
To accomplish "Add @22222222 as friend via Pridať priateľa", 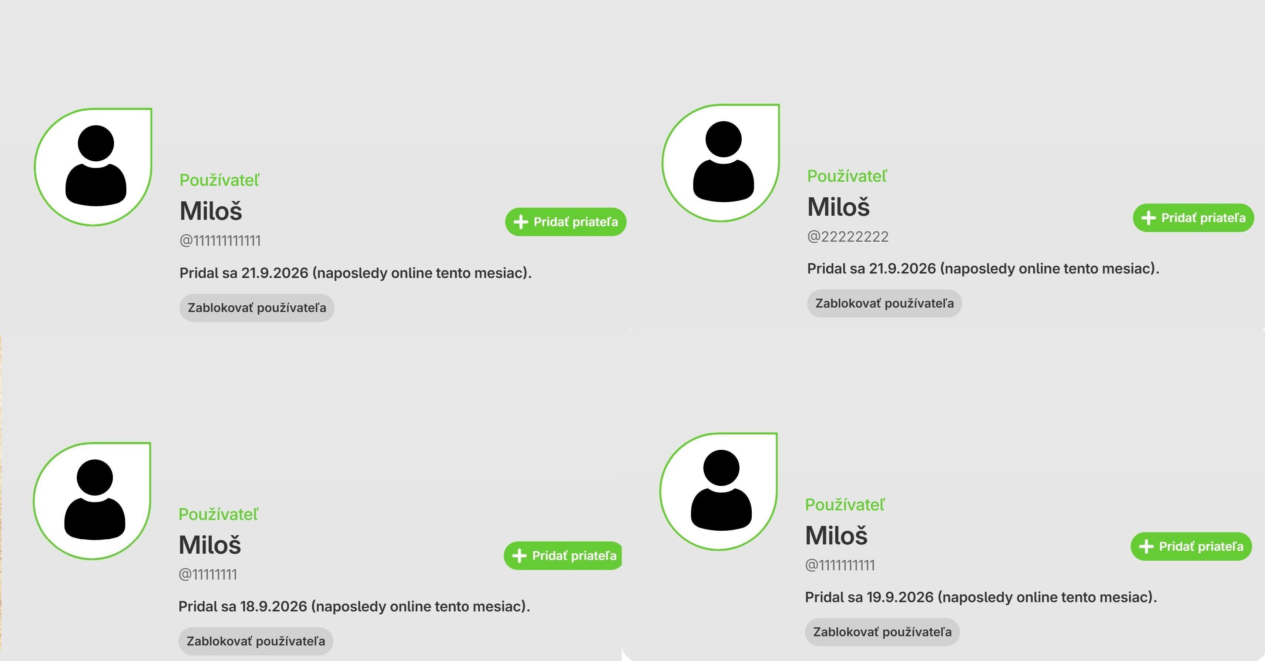I will click(x=1193, y=218).
